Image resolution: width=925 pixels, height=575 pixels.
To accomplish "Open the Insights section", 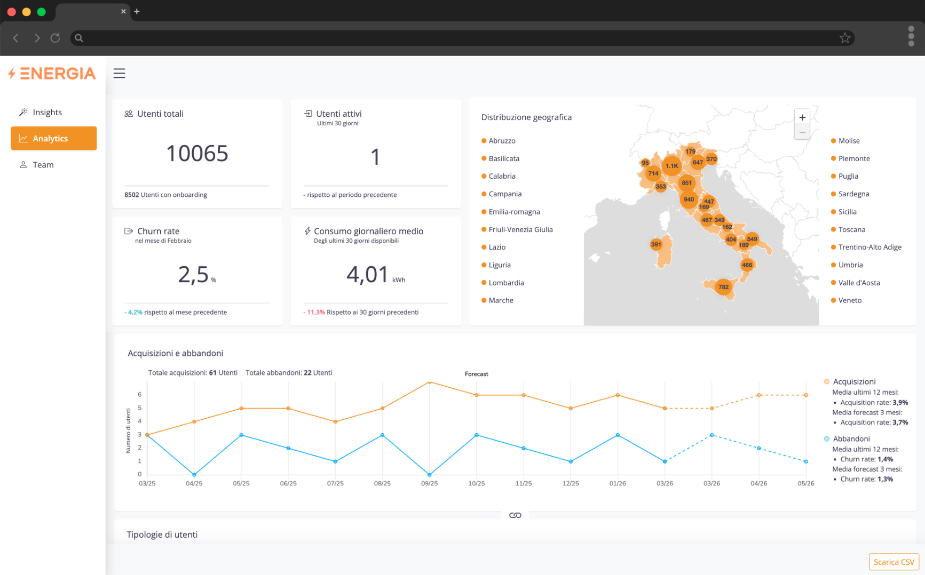I will (x=47, y=112).
